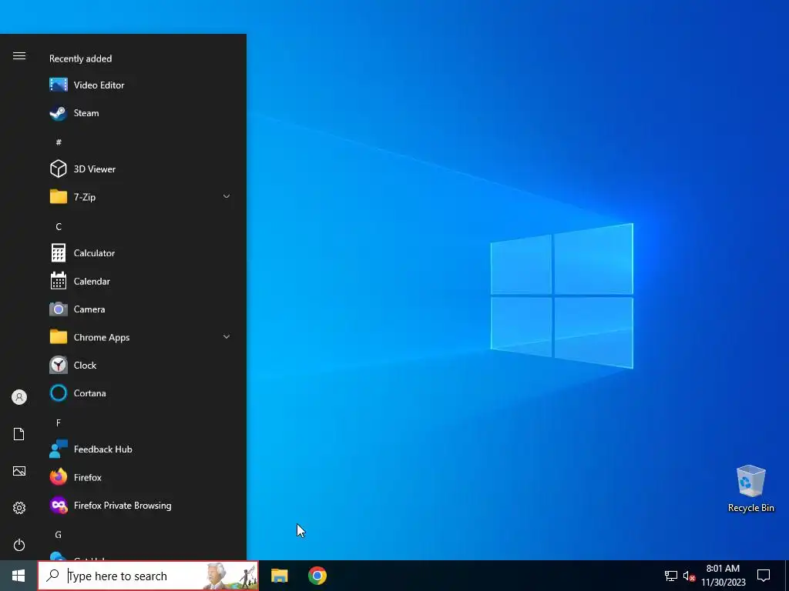
Task: Click the Power button icon
Action: pos(19,545)
